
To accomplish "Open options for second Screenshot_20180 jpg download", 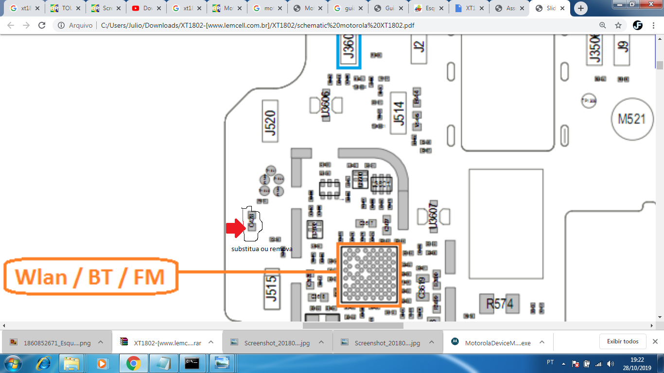I will pos(432,342).
